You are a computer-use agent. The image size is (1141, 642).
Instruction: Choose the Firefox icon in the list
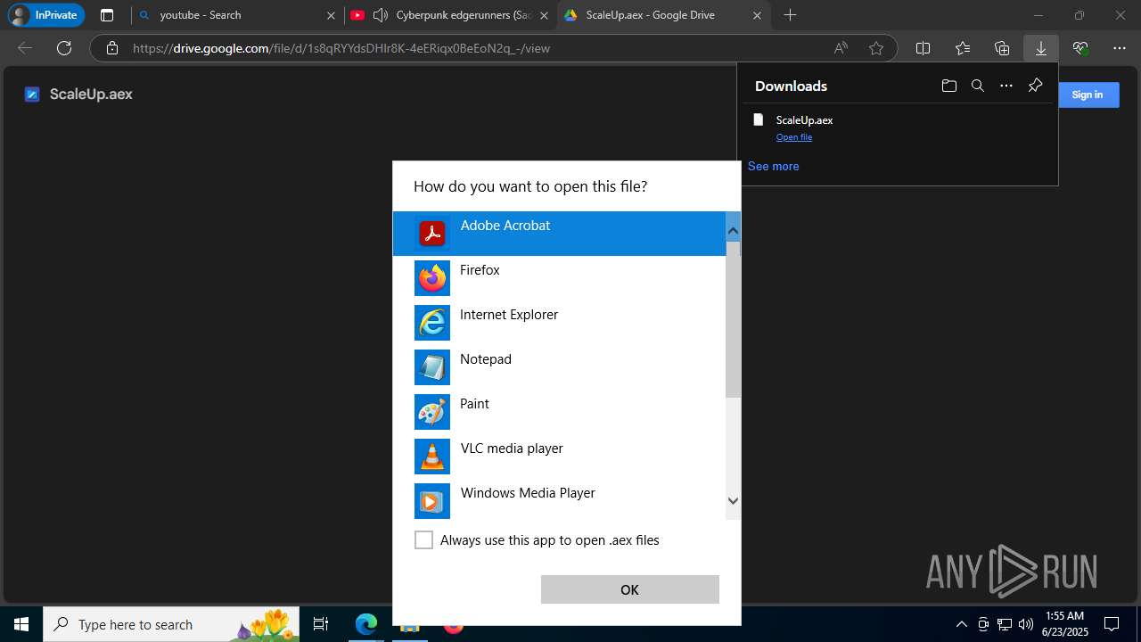(432, 278)
